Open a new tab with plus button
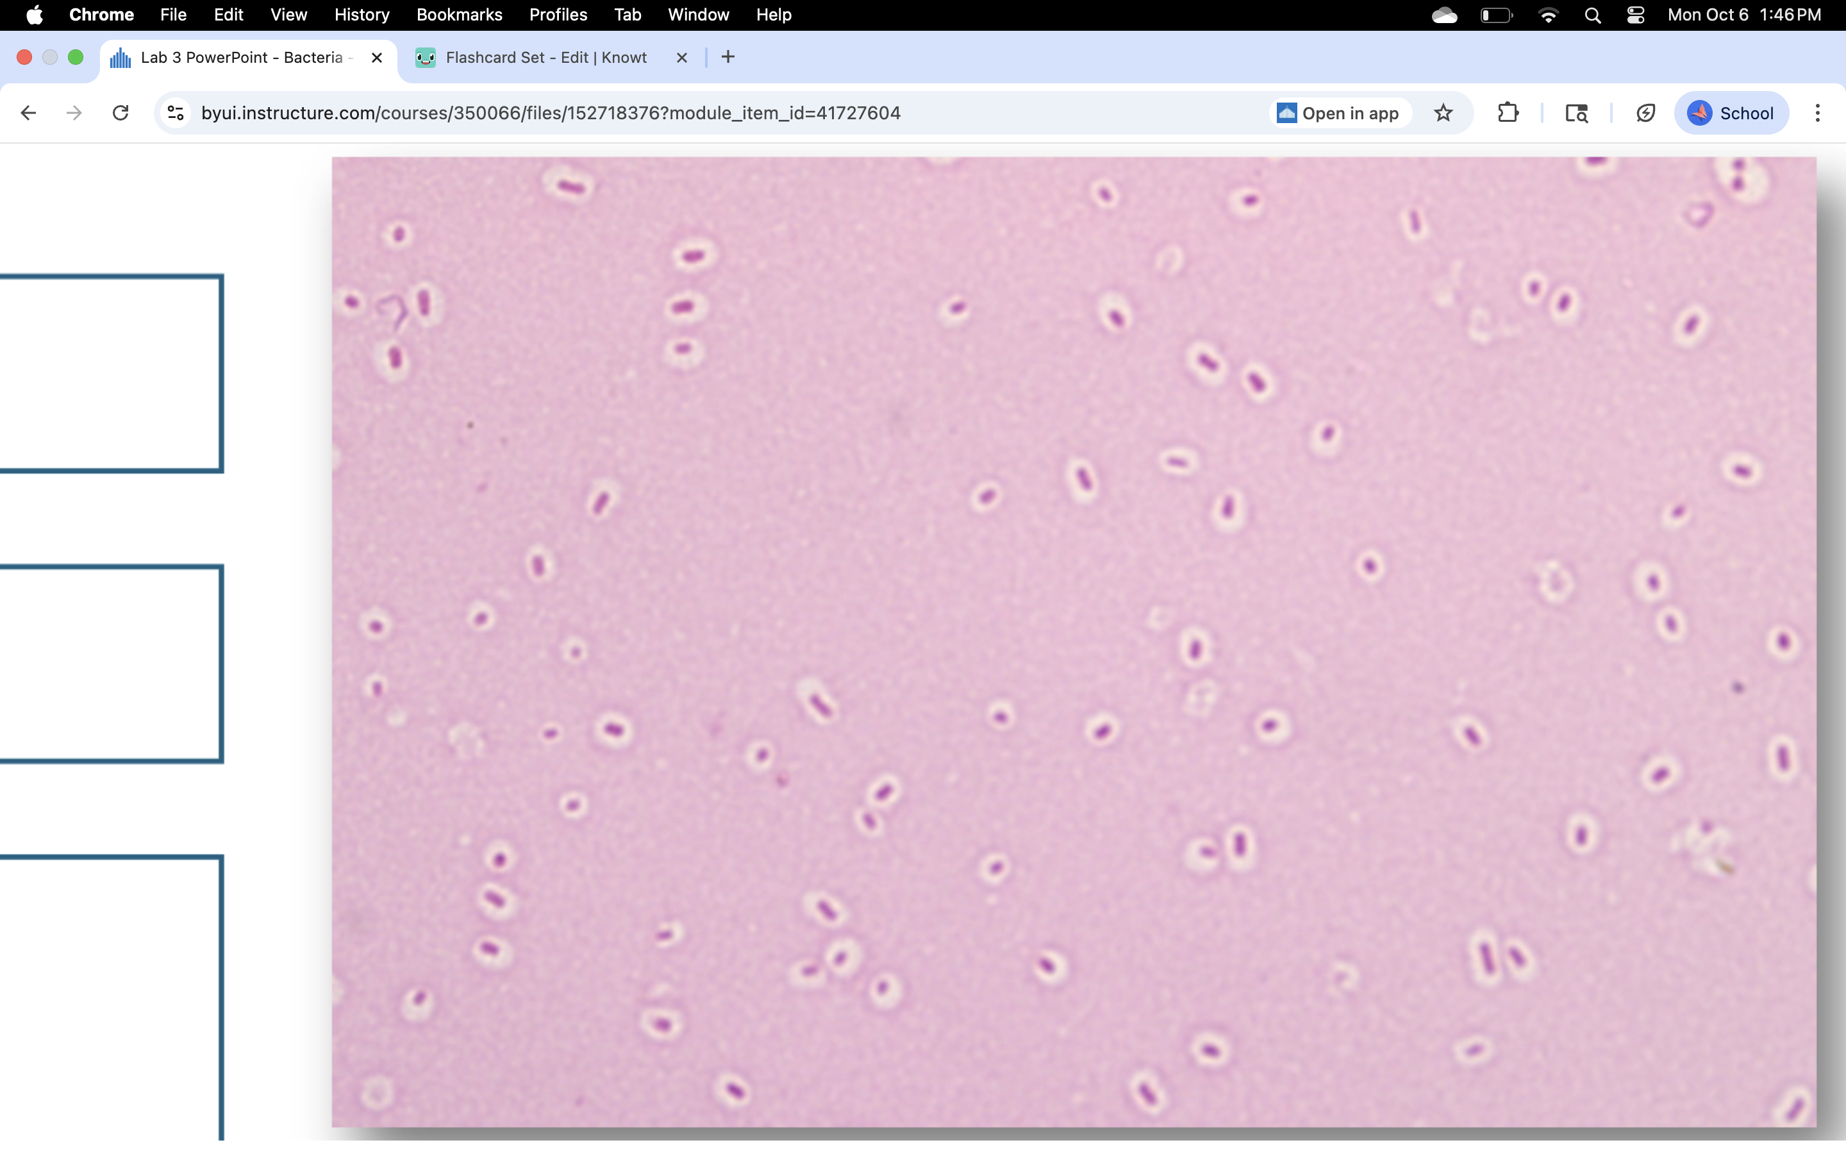1846x1154 pixels. pos(728,57)
